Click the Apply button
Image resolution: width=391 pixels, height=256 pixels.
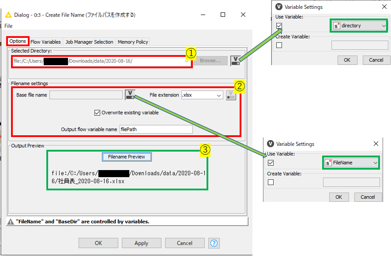(x=141, y=243)
